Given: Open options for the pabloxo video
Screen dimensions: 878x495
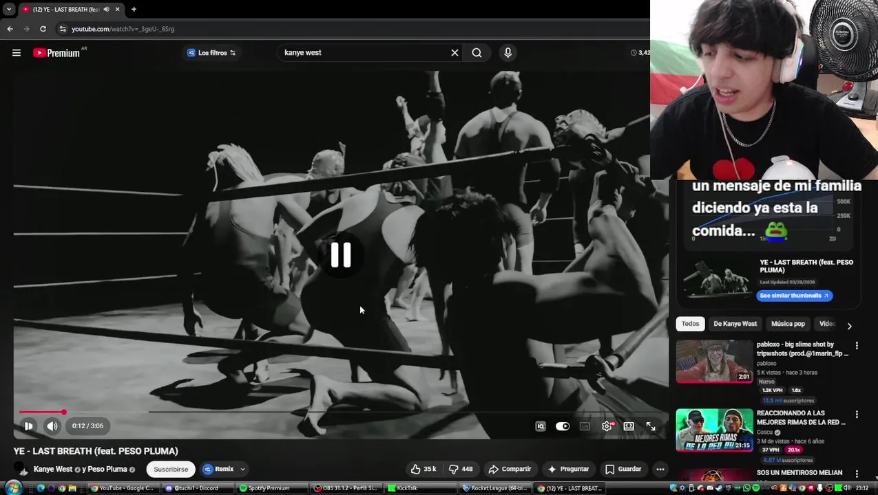Looking at the screenshot, I should [857, 346].
